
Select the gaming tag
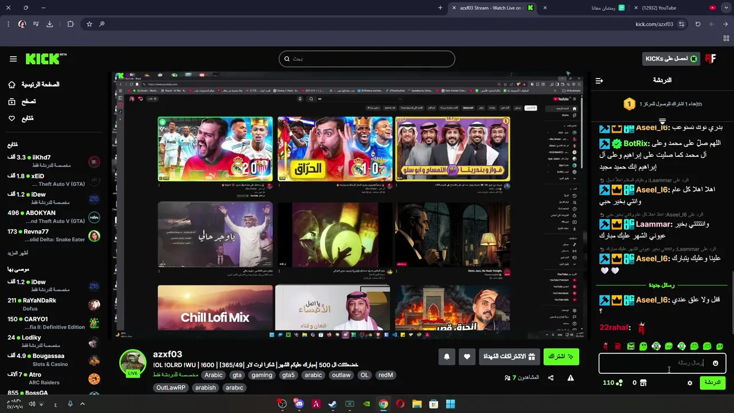pos(261,375)
